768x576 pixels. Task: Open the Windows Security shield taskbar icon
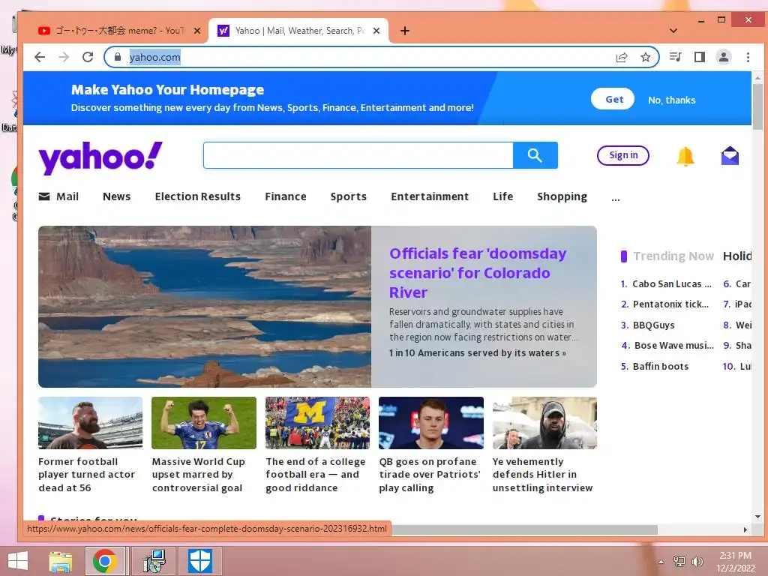[200, 561]
